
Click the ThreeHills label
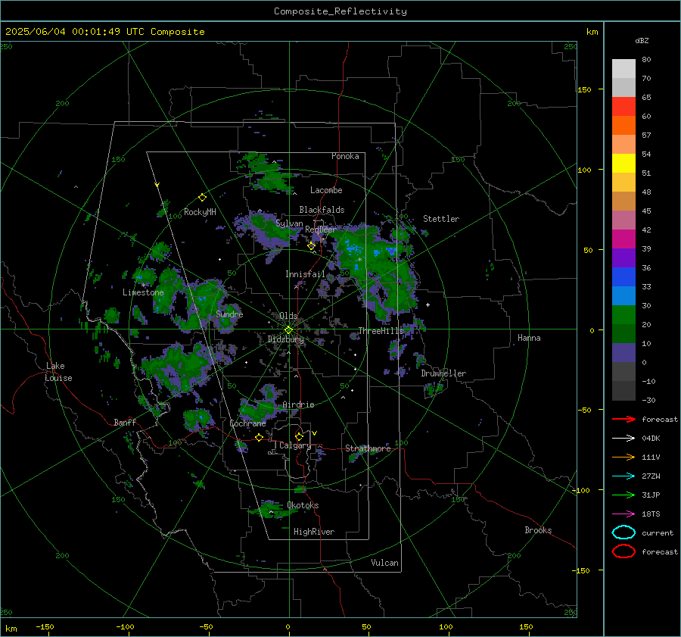(381, 331)
